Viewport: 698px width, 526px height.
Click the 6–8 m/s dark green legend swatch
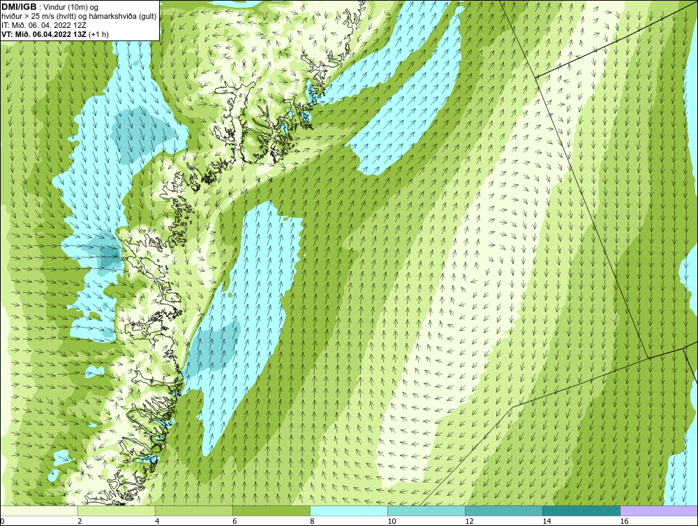click(272, 511)
